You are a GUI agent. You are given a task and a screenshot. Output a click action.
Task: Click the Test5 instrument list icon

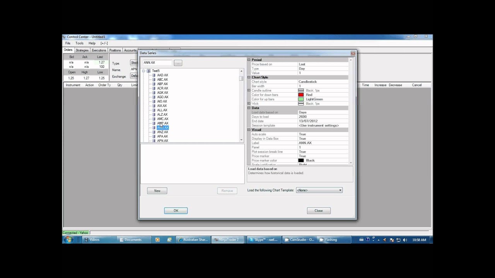(148, 71)
